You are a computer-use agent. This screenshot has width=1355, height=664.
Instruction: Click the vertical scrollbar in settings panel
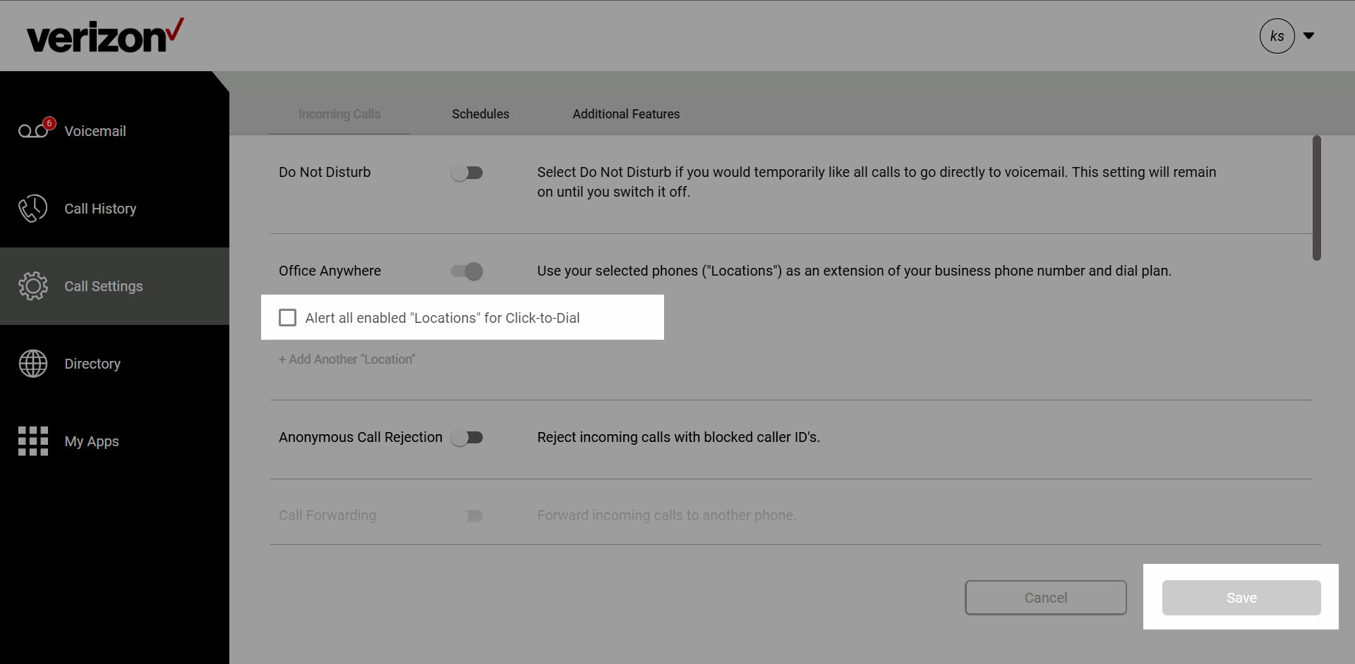[1316, 198]
